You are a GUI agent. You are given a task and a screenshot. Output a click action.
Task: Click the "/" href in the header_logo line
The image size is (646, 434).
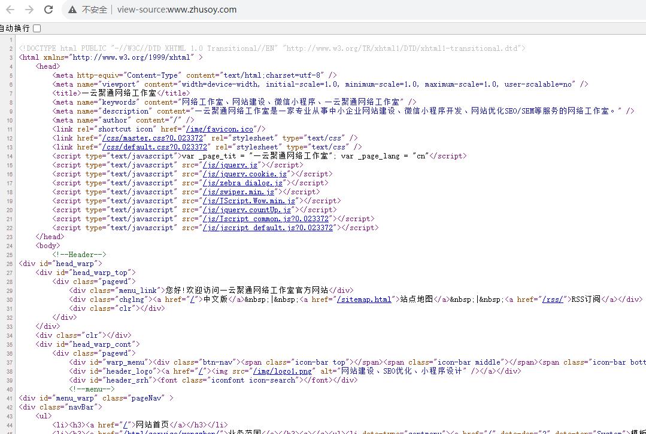pos(201,371)
